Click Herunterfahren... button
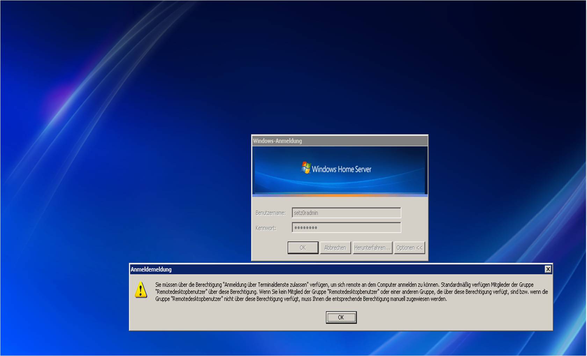 point(372,248)
